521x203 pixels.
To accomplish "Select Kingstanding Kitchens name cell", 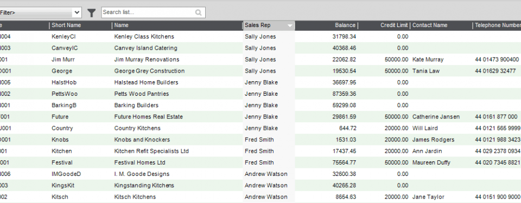I will click(x=144, y=186).
